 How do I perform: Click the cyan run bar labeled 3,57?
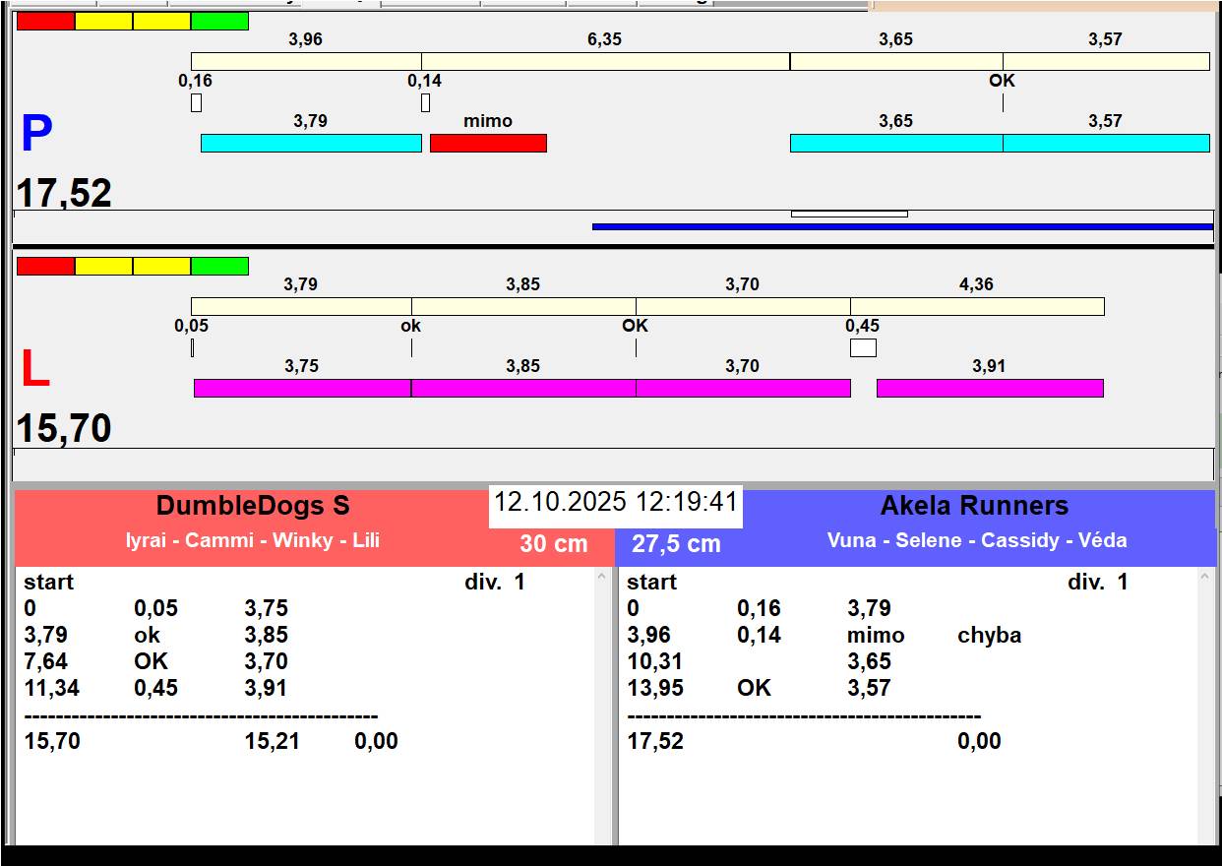point(1106,143)
